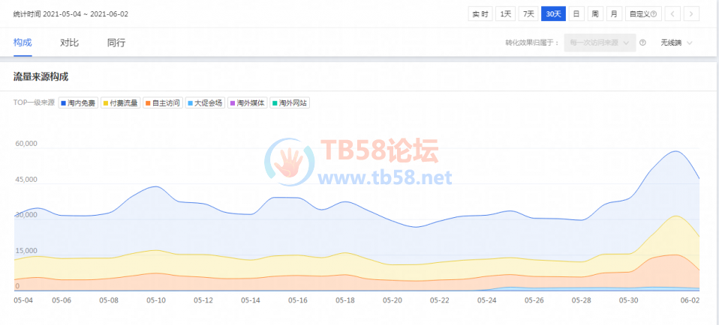The width and height of the screenshot is (719, 325).
Task: Toggle 淘外媒体 legend series
Action: pos(247,103)
